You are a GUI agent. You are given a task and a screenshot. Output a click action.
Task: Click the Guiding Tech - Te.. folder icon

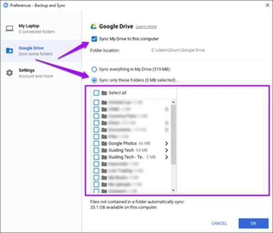coord(104,157)
